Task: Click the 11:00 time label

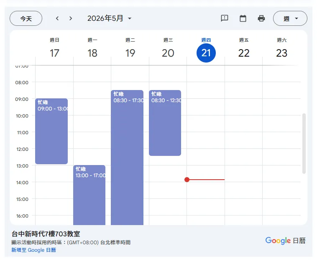Action: click(23, 133)
